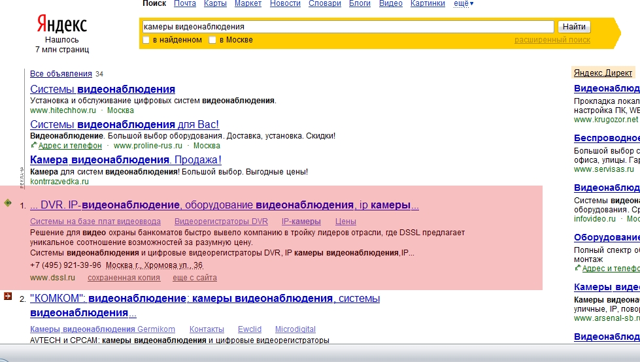The image size is (640, 362).
Task: Open sidebar ad 'Беспроводное' title
Action: pos(607,138)
